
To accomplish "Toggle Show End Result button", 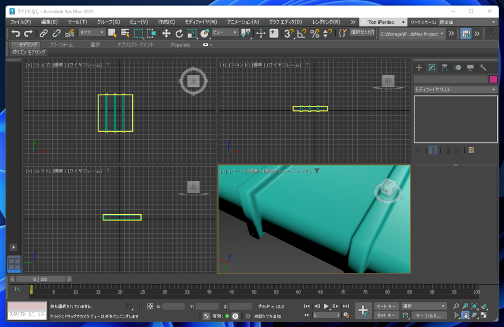I will pyautogui.click(x=433, y=150).
